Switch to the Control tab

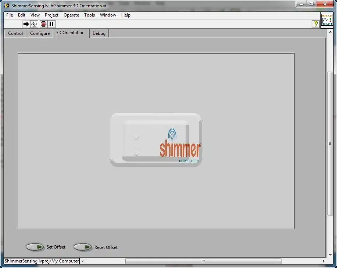15,33
